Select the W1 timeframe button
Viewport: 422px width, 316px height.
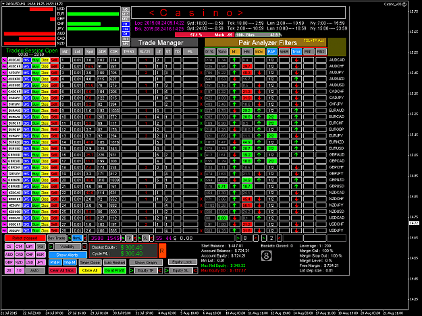pyautogui.click(x=126, y=39)
